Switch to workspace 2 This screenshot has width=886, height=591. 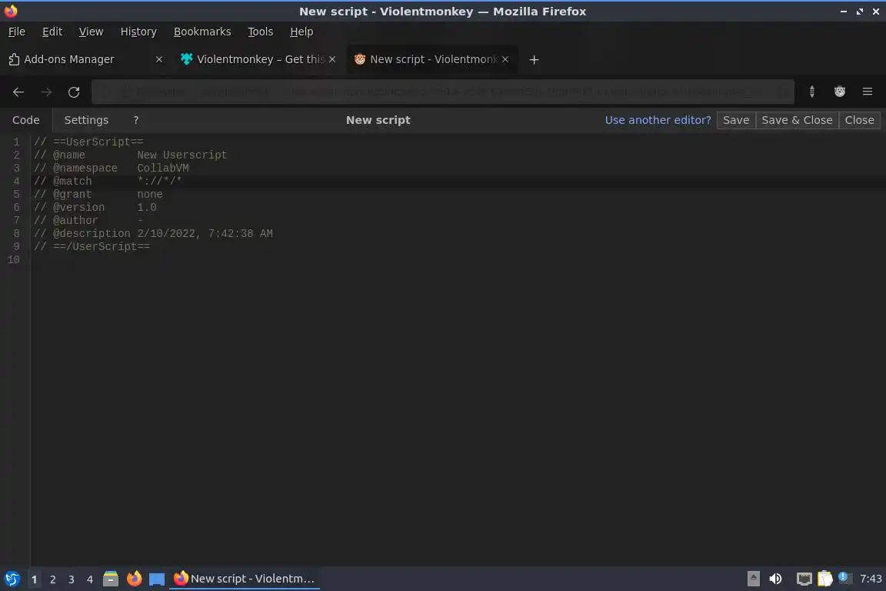pos(52,579)
